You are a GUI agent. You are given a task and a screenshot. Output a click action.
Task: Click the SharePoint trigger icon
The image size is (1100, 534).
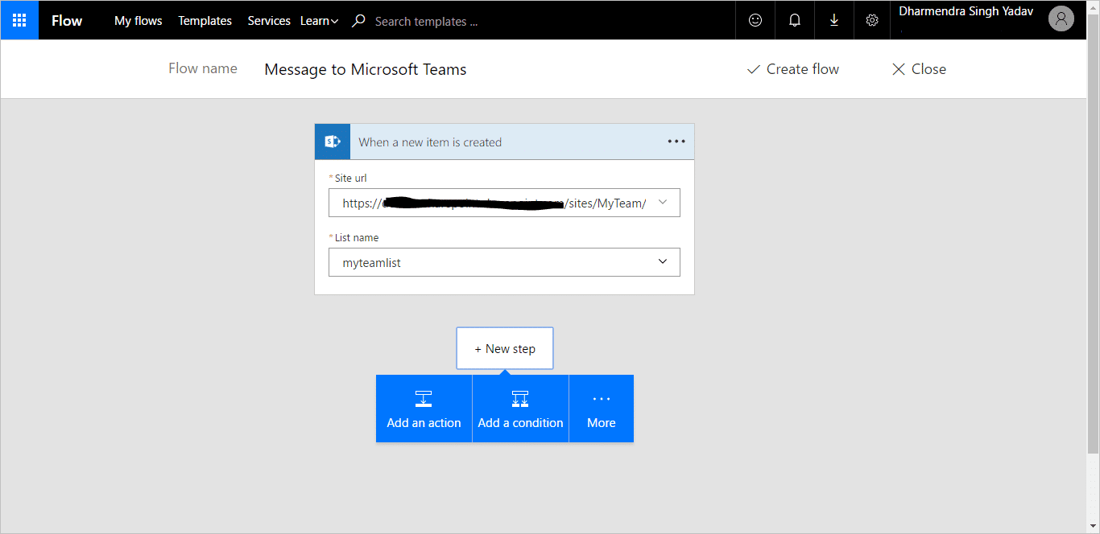332,142
